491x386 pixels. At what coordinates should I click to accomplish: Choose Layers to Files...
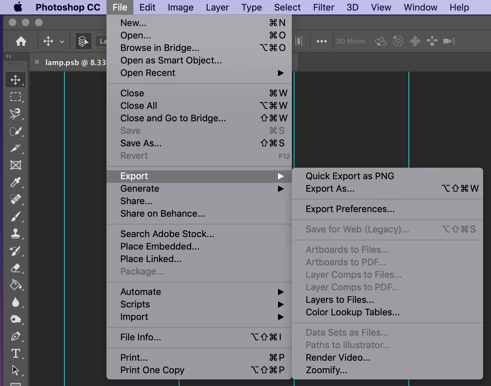tap(387, 300)
